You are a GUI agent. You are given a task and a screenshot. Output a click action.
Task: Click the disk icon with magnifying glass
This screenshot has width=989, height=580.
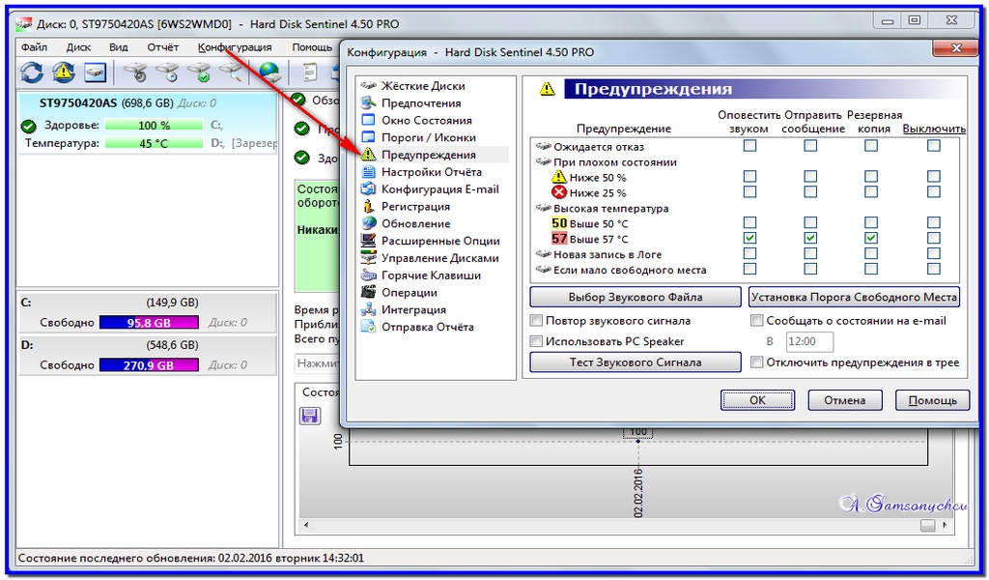coord(232,72)
